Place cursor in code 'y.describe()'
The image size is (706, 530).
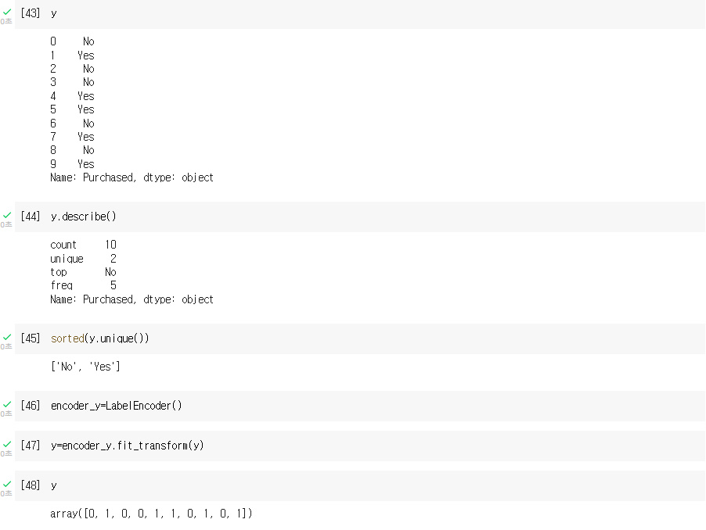coord(83,217)
